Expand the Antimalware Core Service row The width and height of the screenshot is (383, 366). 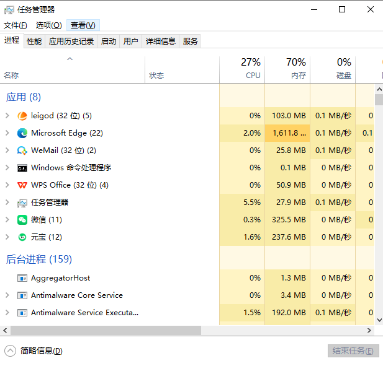(x=7, y=295)
